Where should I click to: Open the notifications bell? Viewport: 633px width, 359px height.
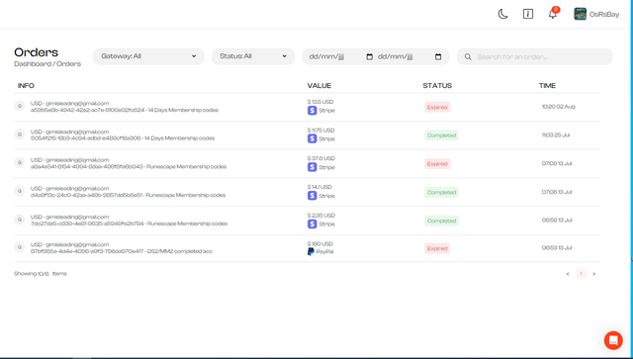[553, 14]
